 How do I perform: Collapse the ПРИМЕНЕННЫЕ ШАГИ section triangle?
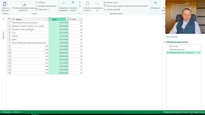[x=165, y=42]
